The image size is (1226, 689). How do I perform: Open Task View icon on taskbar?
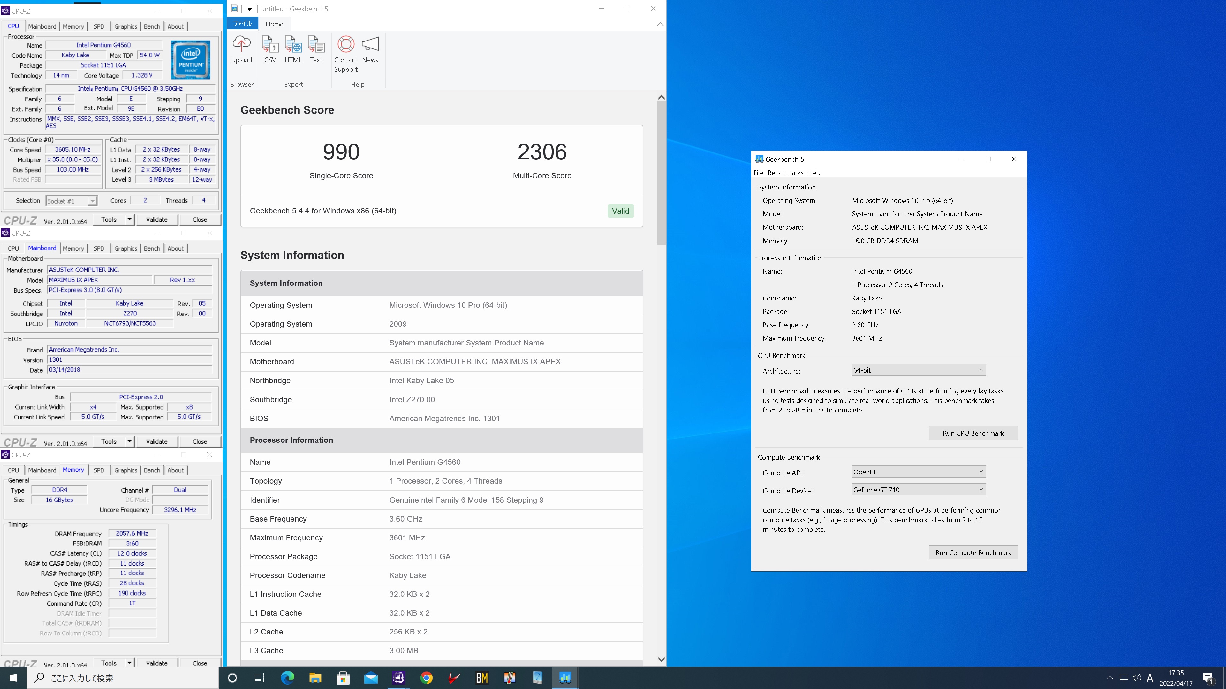[259, 678]
